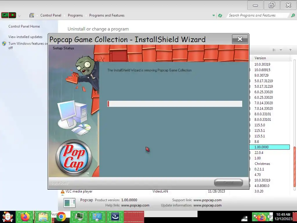Screen dimensions: 297x223
Task: Click the Popcap program icon in details pane
Action: coord(69,203)
